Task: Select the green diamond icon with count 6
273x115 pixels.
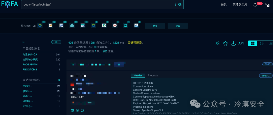Action: [x=104, y=26]
